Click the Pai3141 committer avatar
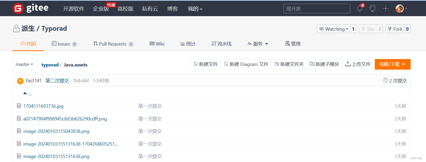Viewport: 426px width, 162px height. 20,81
